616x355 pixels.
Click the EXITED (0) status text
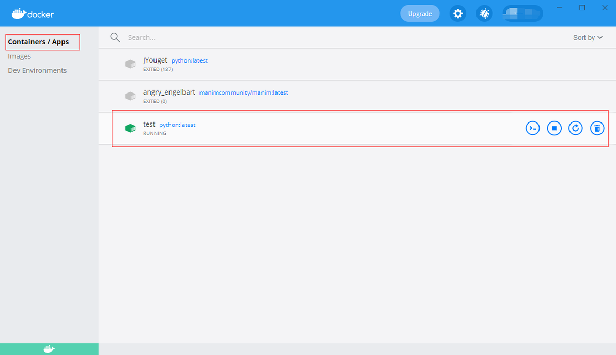pyautogui.click(x=155, y=101)
